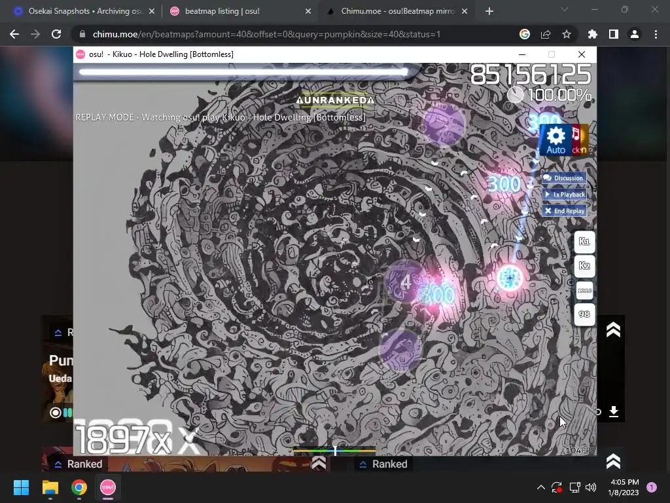Share this page icon
The height and width of the screenshot is (503, 670).
(x=546, y=34)
